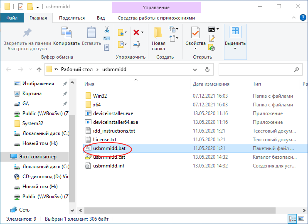Image resolution: width=308 pixels, height=224 pixels.
Task: Open Корзина in navigation pane
Action: coord(32,94)
